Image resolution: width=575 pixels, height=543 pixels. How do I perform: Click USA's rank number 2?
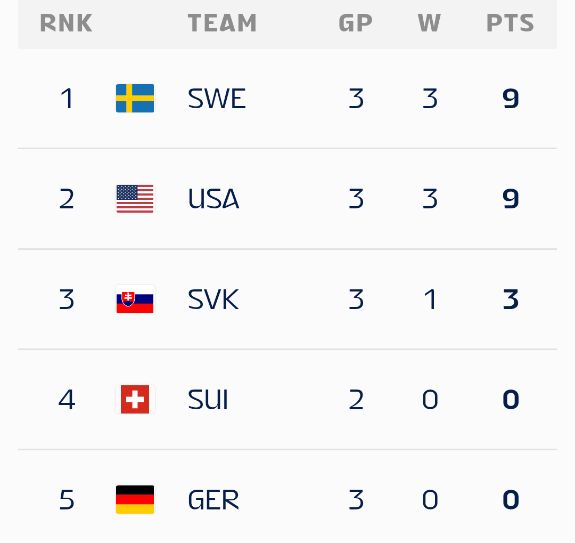click(67, 199)
